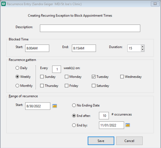Check the Monday checkbox
This screenshot has height=148, width=161.
pos(67,77)
